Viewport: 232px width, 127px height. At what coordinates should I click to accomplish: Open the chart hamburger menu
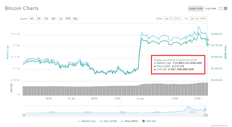[225, 8]
